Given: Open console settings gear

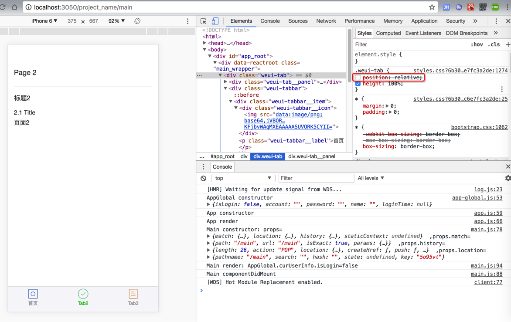Looking at the screenshot, I should (508, 178).
